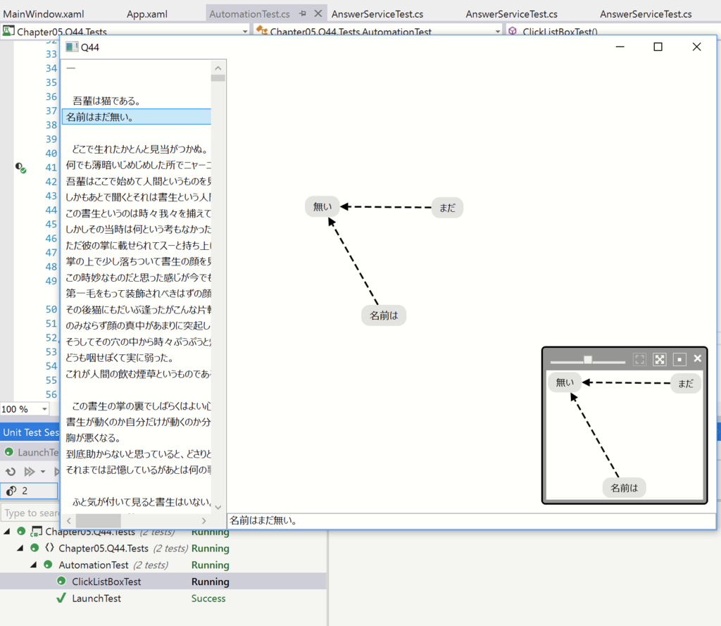Open the Chapter05.Q44.Tests project dropdown

[x=245, y=32]
